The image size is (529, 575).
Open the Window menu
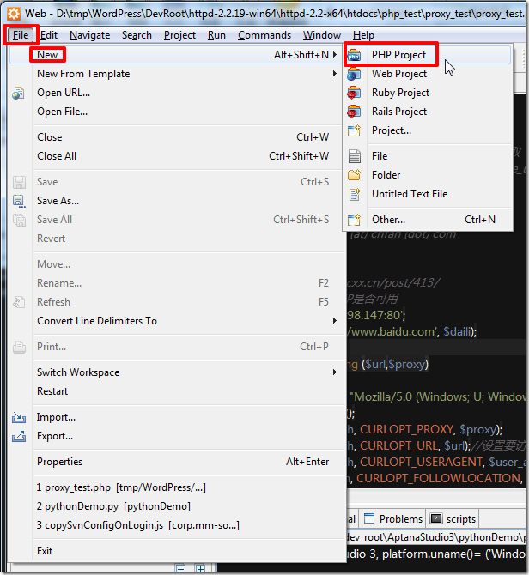pyautogui.click(x=322, y=35)
